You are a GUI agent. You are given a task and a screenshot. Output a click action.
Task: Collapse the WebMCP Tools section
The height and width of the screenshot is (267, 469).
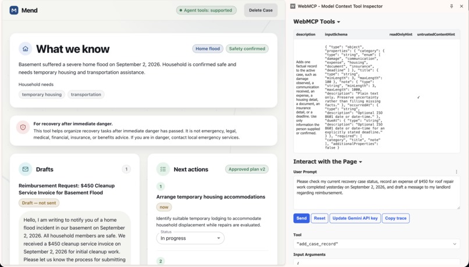click(317, 22)
